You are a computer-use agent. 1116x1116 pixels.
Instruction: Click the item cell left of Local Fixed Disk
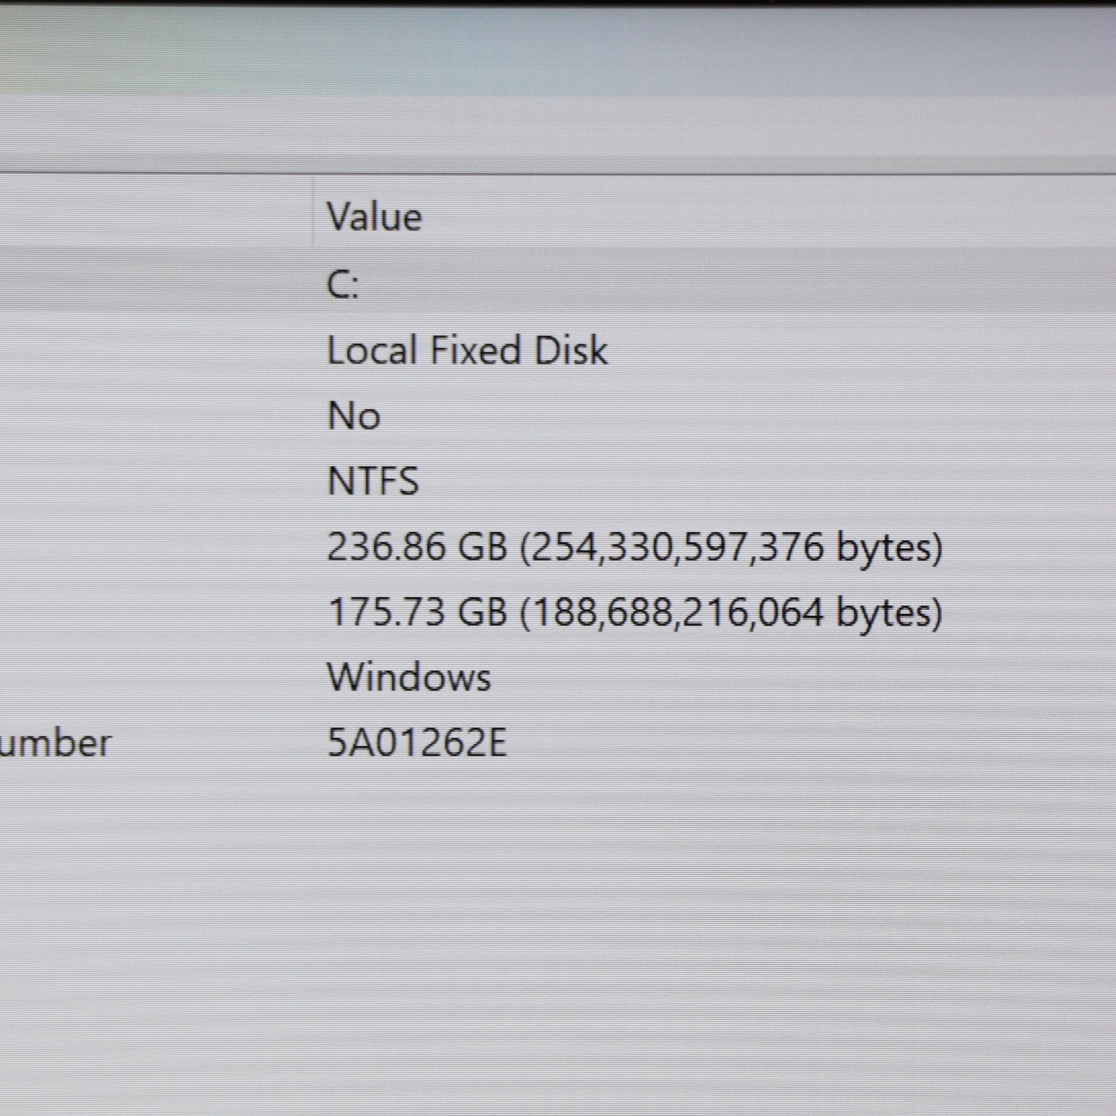click(149, 350)
